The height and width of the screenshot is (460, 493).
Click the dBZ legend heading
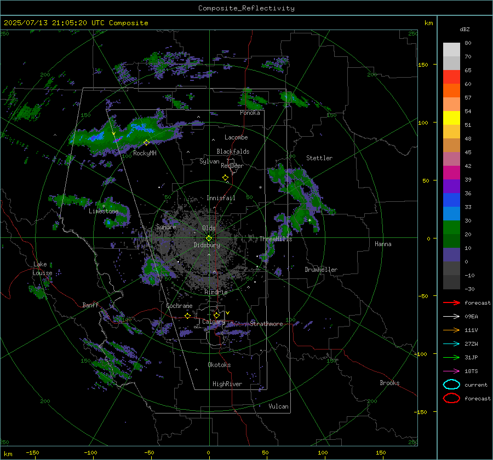[465, 29]
